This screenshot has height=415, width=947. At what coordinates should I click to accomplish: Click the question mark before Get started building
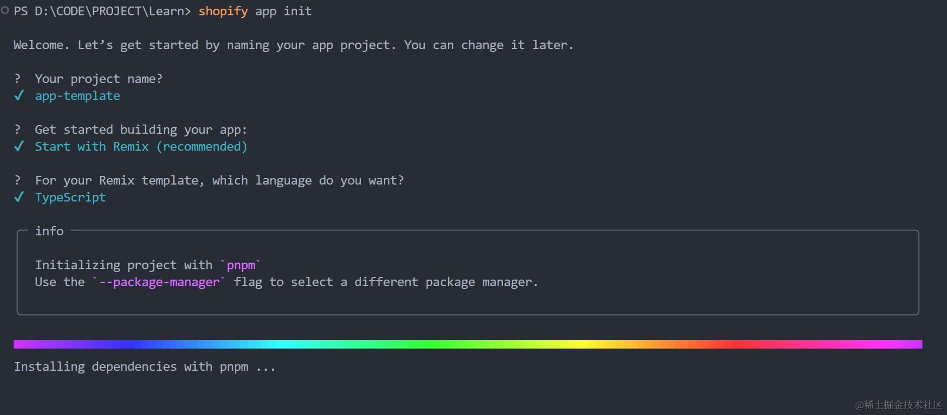17,129
